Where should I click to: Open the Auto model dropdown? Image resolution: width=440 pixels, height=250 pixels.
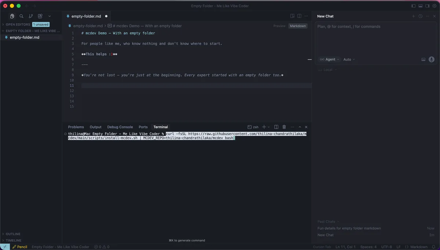coord(349,59)
